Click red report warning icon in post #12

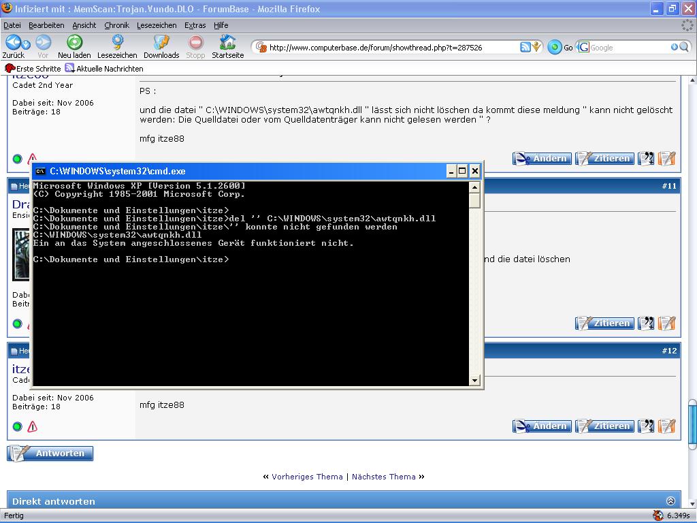[x=33, y=426]
